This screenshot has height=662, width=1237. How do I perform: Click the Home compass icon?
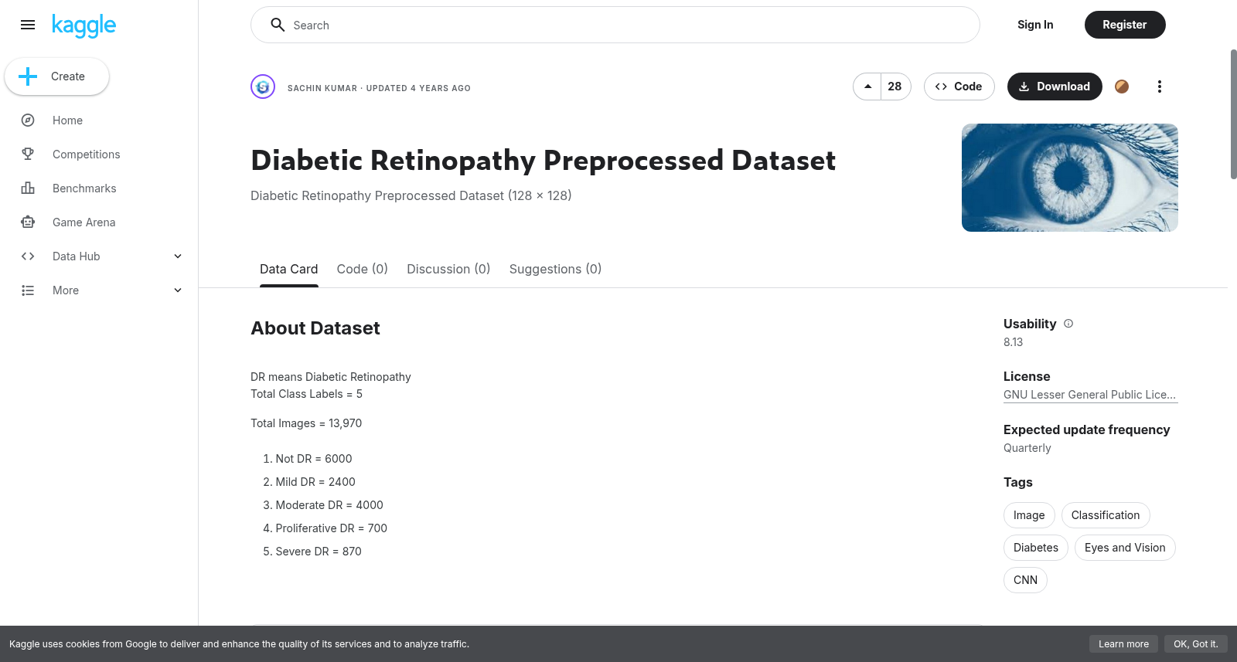[28, 121]
